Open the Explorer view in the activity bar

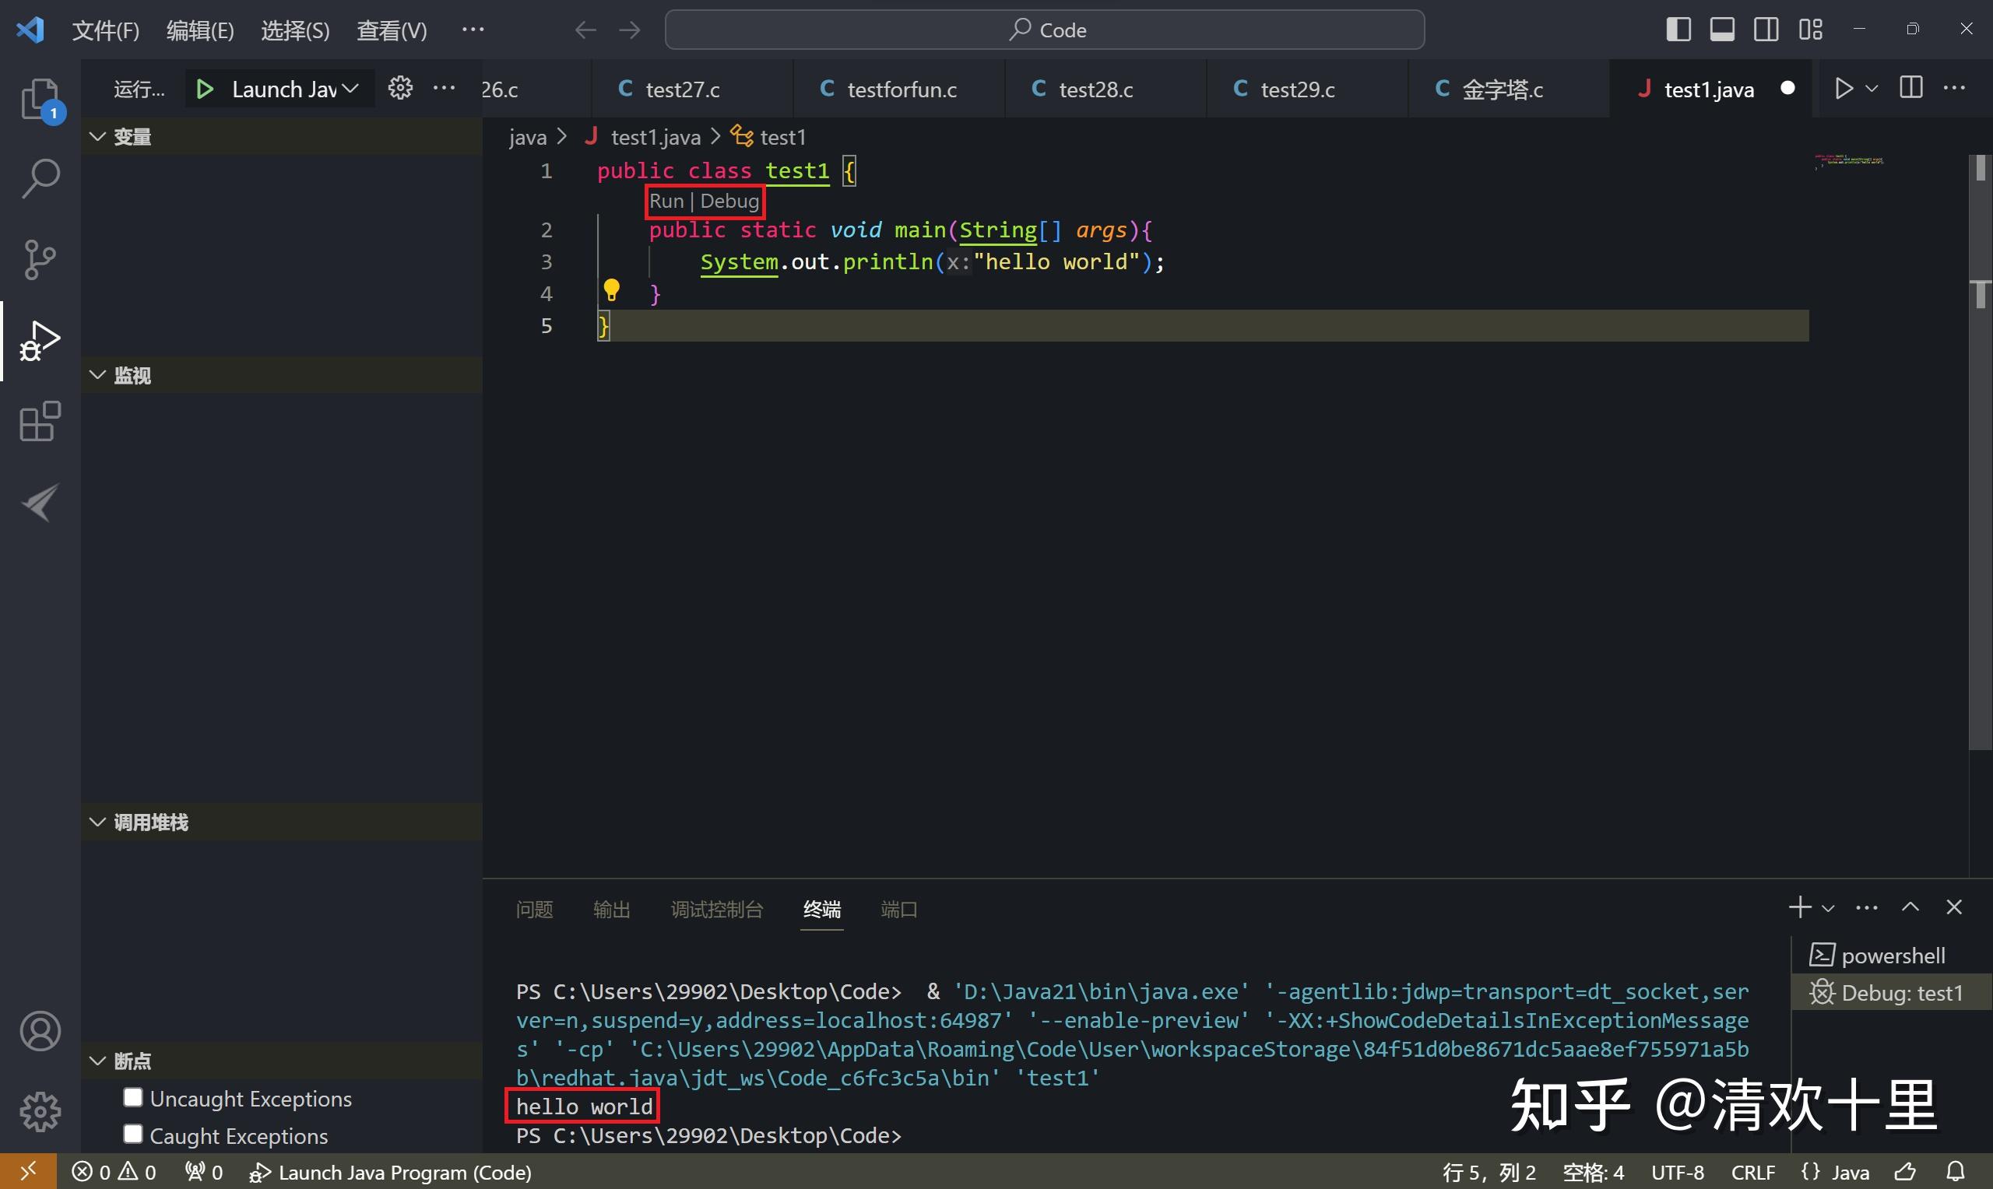click(x=37, y=99)
